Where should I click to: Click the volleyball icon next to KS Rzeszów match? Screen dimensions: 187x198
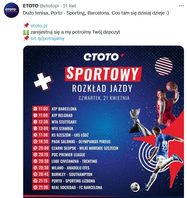coord(35,135)
